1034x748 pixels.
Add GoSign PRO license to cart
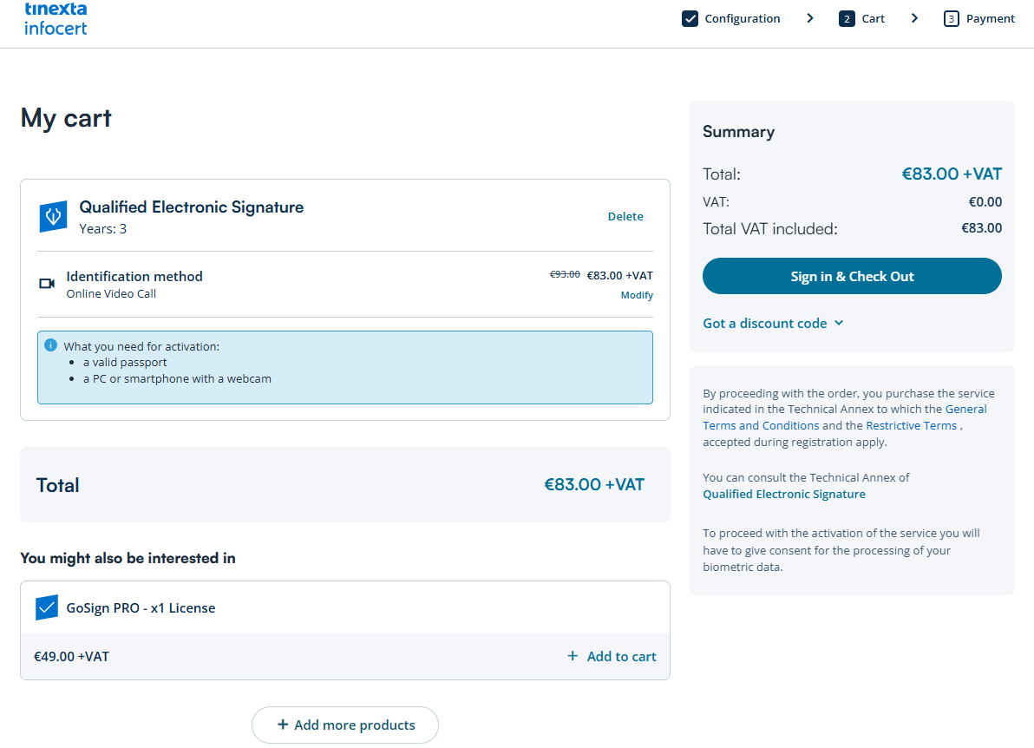(612, 657)
